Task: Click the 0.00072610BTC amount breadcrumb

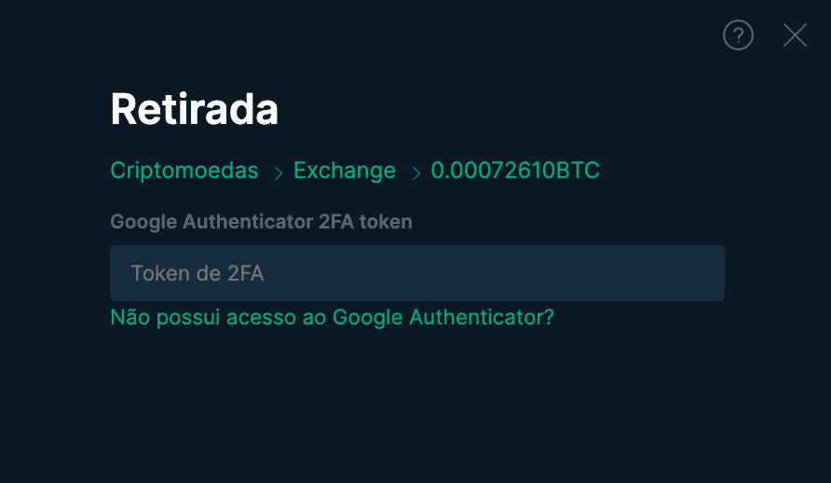Action: point(515,171)
